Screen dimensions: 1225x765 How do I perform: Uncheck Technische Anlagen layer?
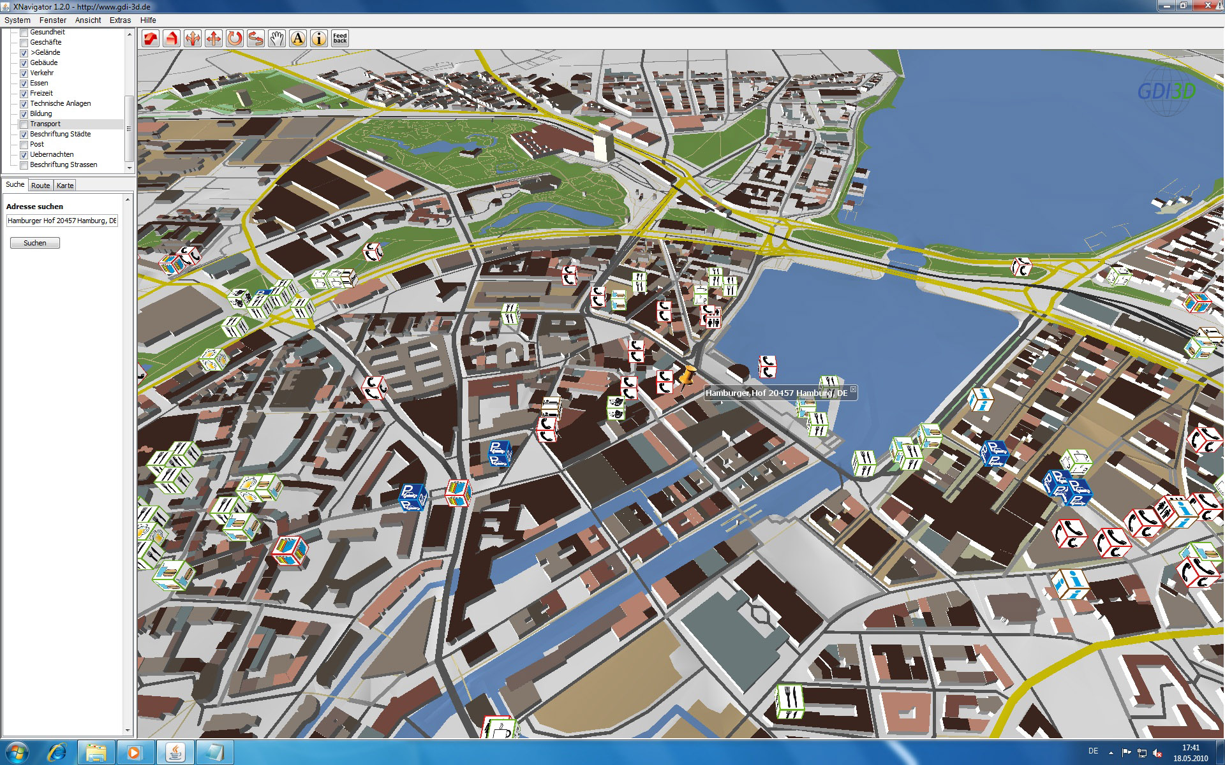[24, 104]
